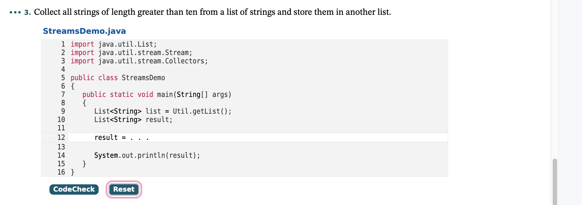
Task: Click exercise number 3 label
Action: click(x=27, y=12)
